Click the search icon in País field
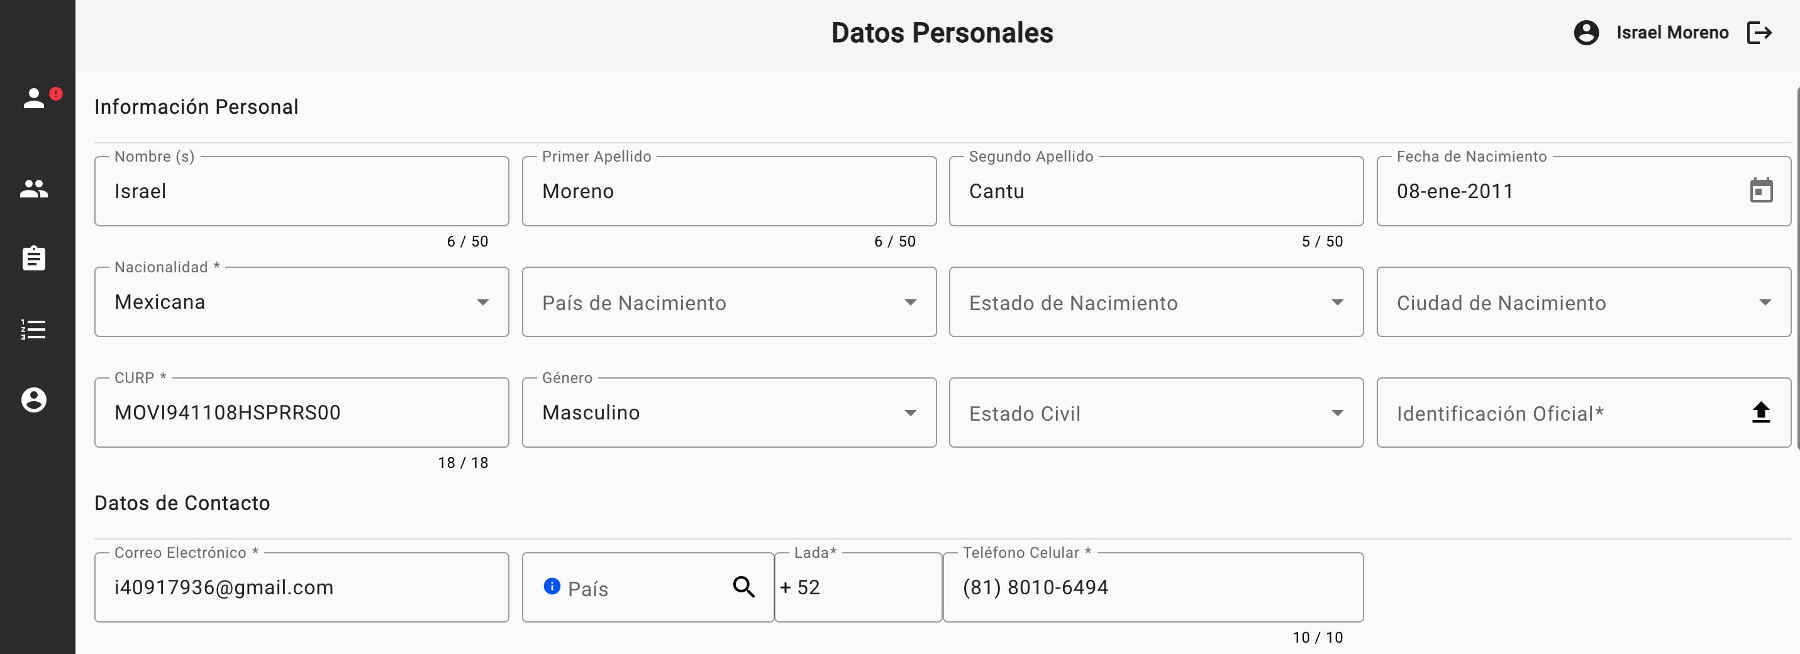Screen dimensions: 1800x654 tap(743, 587)
